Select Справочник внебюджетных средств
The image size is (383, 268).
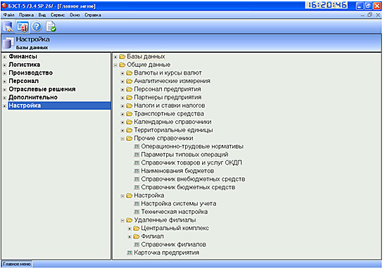click(x=193, y=179)
